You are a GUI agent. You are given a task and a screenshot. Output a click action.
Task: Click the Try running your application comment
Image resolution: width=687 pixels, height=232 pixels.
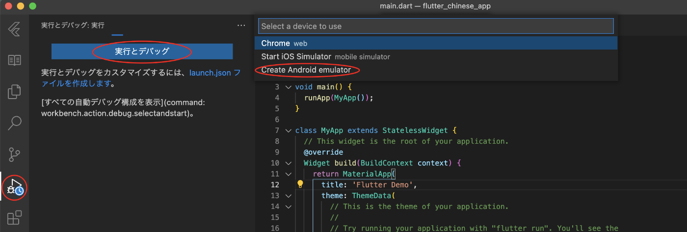click(x=475, y=228)
